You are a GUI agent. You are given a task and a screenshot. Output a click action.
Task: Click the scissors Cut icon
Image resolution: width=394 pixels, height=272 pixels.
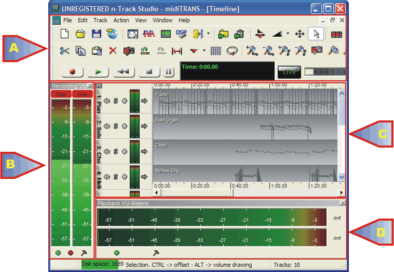[x=65, y=51]
